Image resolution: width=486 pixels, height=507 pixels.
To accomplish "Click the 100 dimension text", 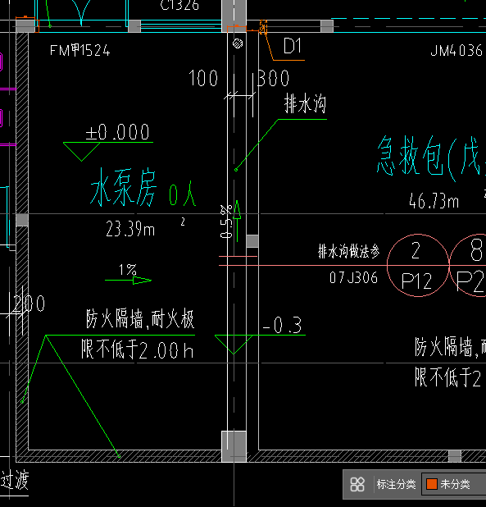I will tap(203, 78).
